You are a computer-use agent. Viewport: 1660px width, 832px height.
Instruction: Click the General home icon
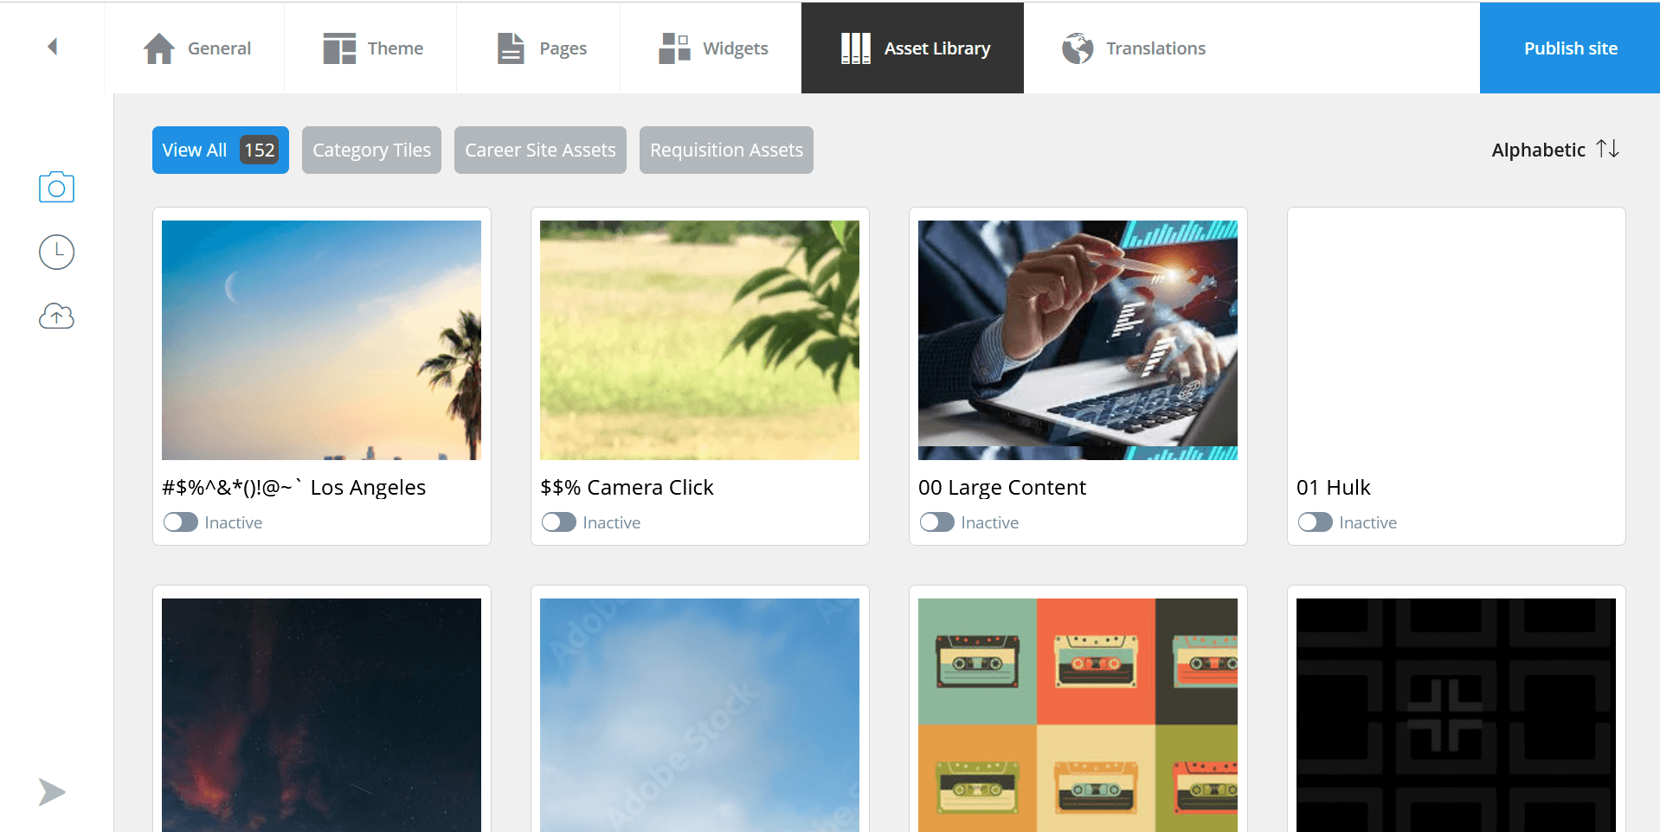coord(159,48)
